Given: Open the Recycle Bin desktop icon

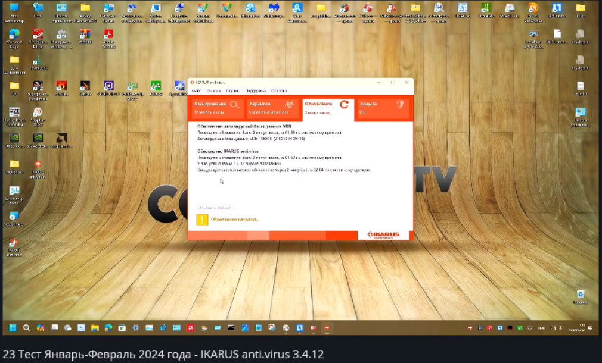Looking at the screenshot, I should click(580, 298).
